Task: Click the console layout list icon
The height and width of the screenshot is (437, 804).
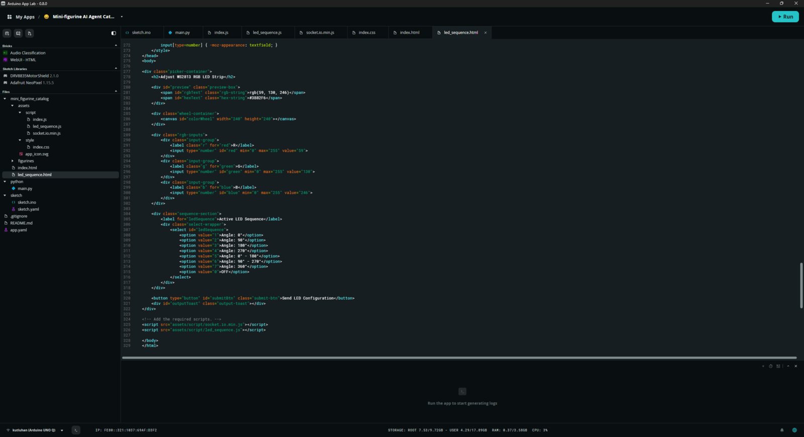Action: (778, 366)
